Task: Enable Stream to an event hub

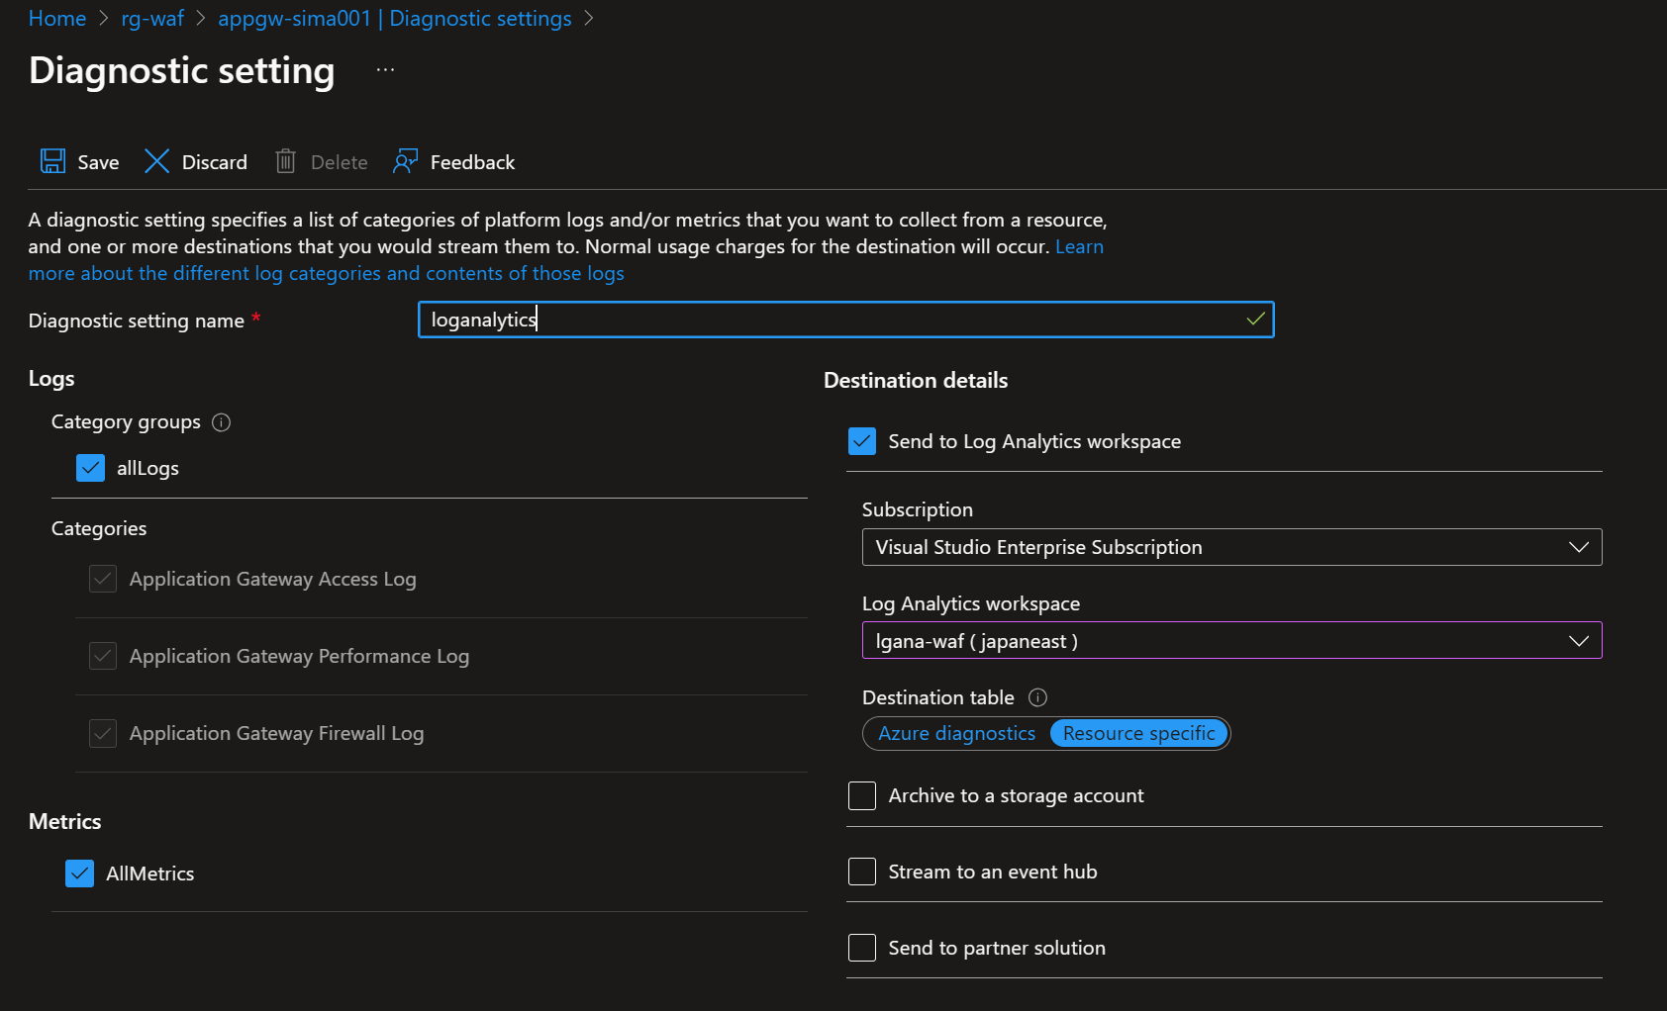Action: tap(862, 872)
